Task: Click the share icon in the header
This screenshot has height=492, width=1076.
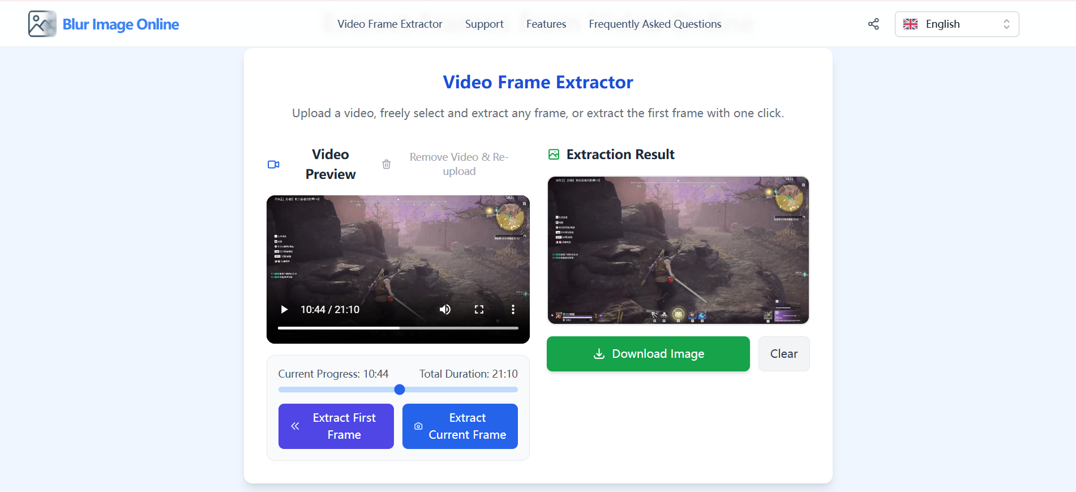Action: pos(873,24)
